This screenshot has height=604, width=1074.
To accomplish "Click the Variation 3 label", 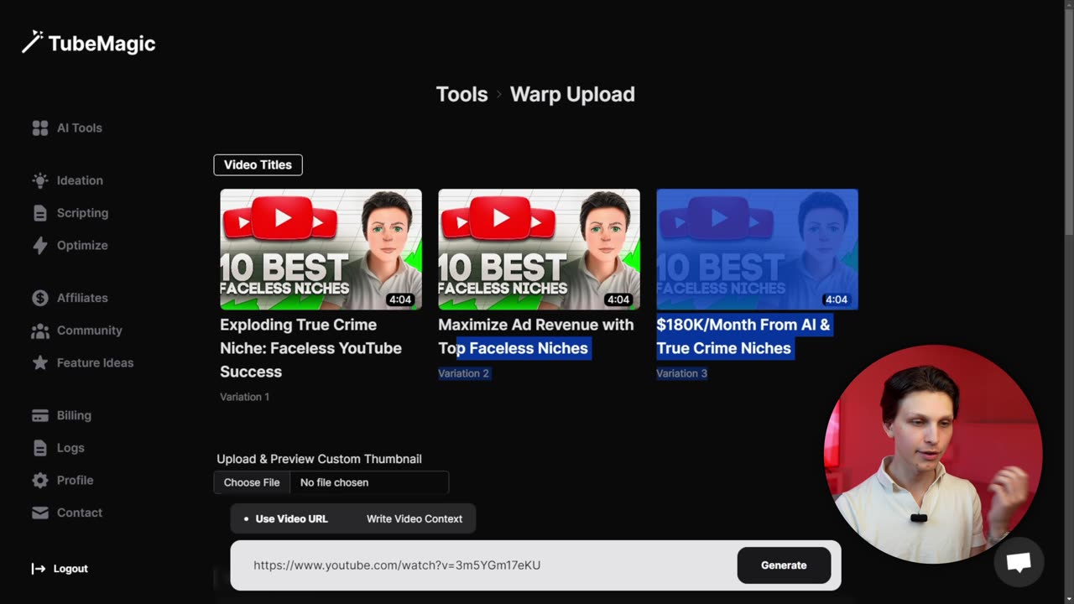I will (681, 373).
